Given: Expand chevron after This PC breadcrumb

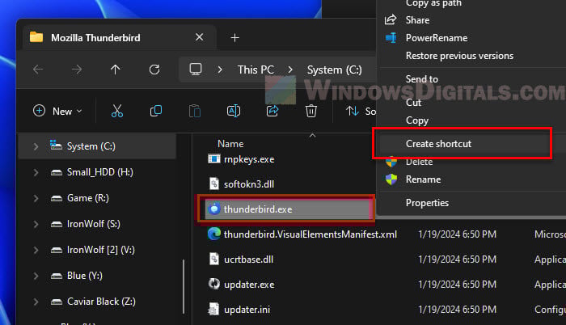Looking at the screenshot, I should (x=290, y=70).
